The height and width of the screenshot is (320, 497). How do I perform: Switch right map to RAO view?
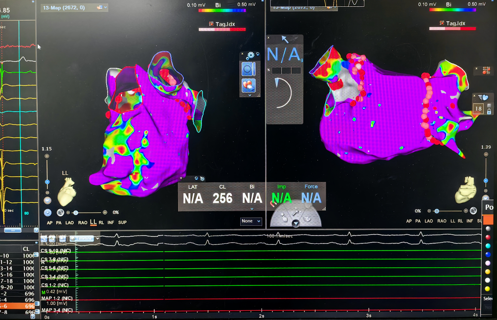[442, 221]
